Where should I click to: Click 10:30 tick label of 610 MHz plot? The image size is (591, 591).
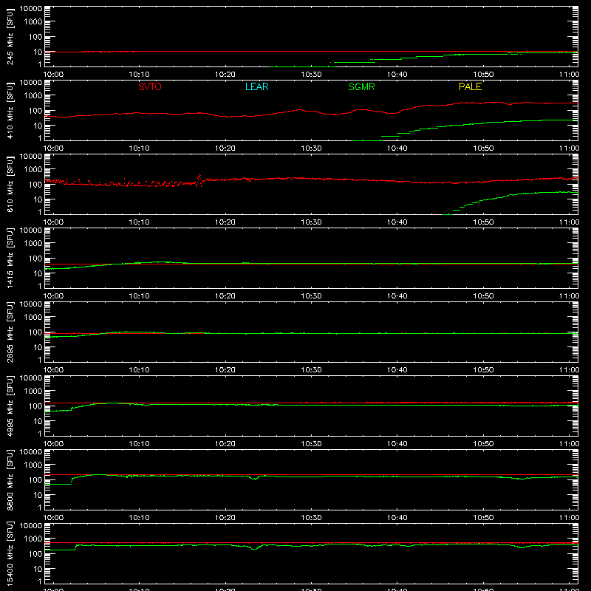(x=311, y=222)
